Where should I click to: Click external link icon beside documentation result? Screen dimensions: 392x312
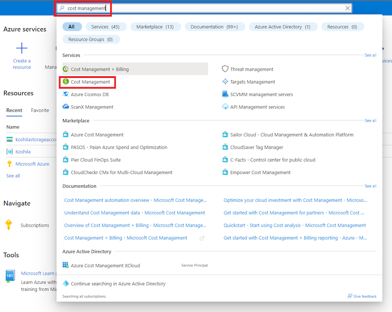pos(202,238)
